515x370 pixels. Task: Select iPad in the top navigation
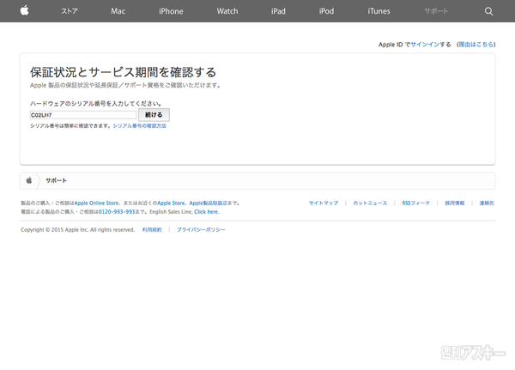(x=278, y=11)
